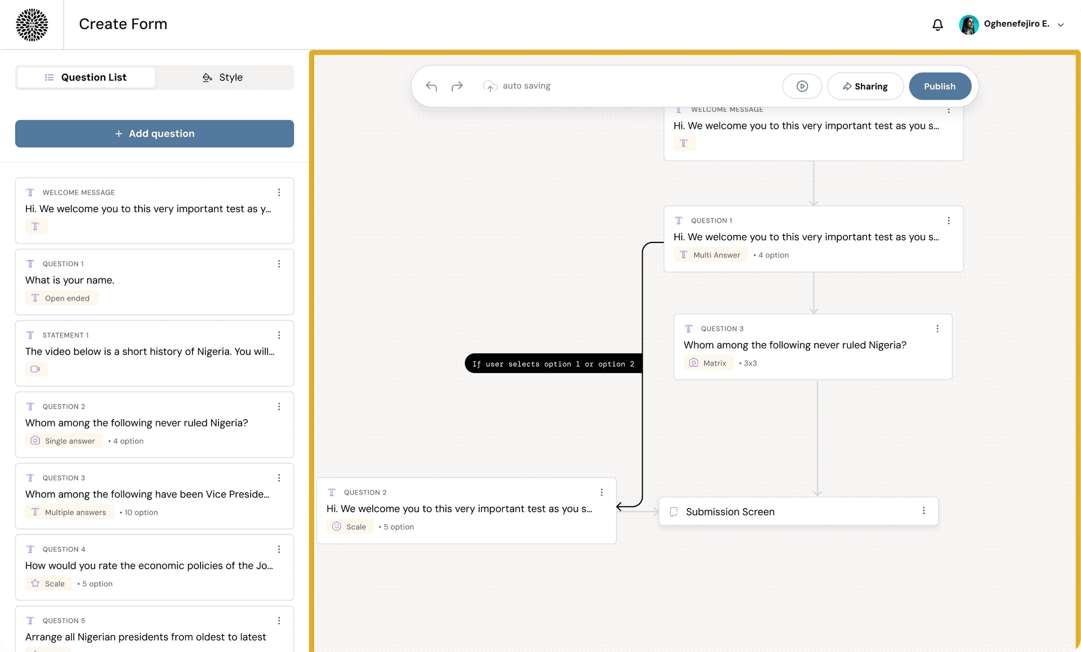
Task: Click the Multiple answers type tag
Action: (x=69, y=512)
